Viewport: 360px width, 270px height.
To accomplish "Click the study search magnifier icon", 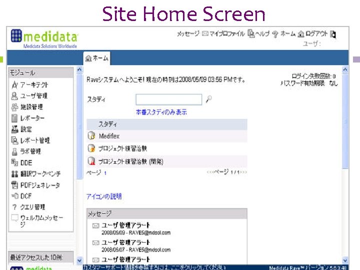I will (208, 99).
